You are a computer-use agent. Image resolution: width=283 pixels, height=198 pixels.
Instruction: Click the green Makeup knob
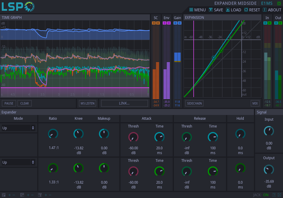(104, 168)
